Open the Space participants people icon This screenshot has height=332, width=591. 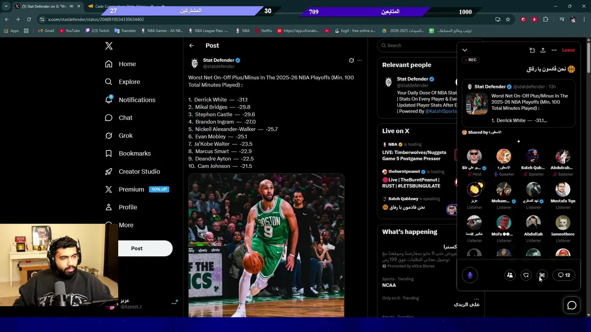click(x=510, y=275)
